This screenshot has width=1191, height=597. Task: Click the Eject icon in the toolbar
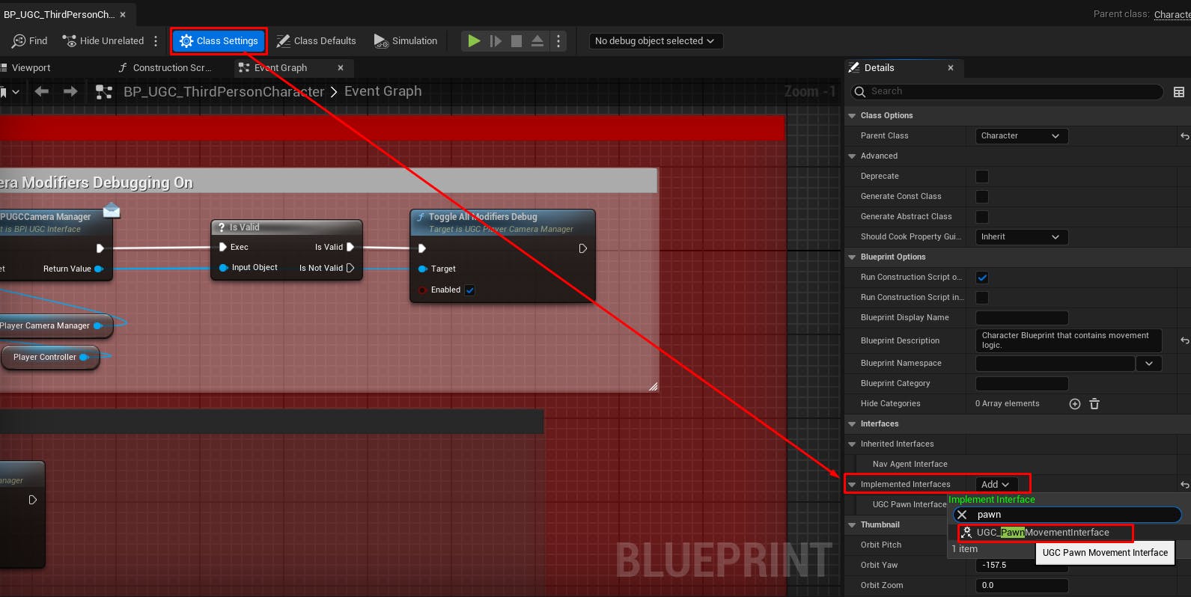(x=537, y=41)
